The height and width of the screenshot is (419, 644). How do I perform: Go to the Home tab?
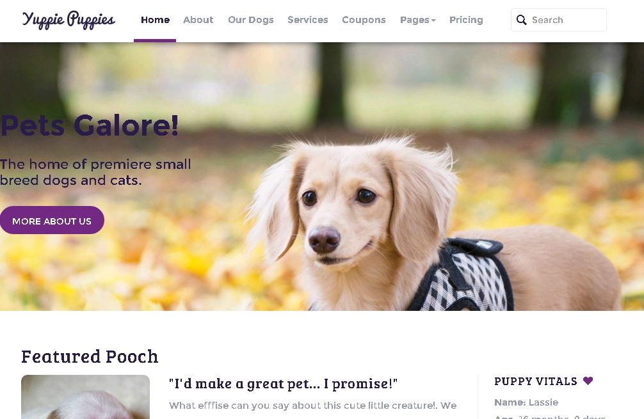tap(155, 20)
